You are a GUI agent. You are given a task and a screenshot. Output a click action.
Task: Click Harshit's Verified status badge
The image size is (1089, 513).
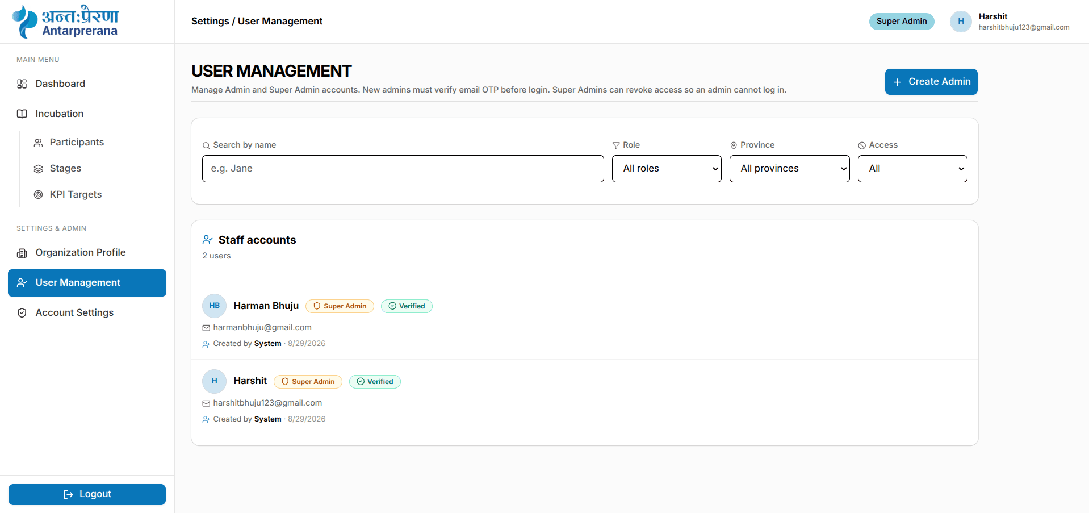375,382
